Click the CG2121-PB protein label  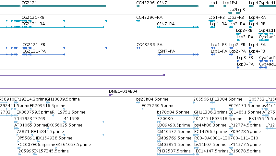coord(34,45)
